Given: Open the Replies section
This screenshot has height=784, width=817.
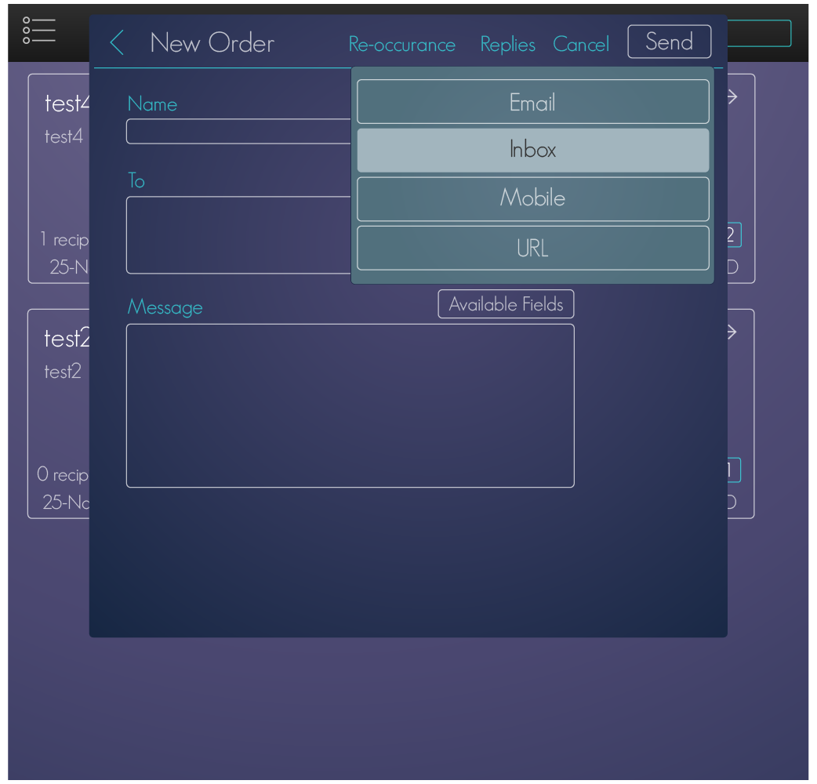Looking at the screenshot, I should (507, 45).
